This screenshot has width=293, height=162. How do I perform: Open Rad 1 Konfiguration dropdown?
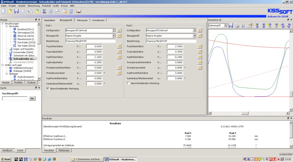click(x=113, y=30)
